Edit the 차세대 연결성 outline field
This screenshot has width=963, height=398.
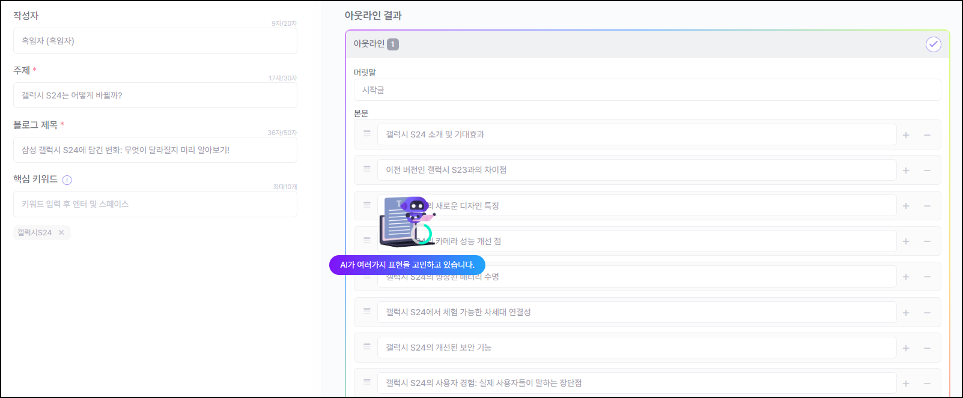pos(637,312)
